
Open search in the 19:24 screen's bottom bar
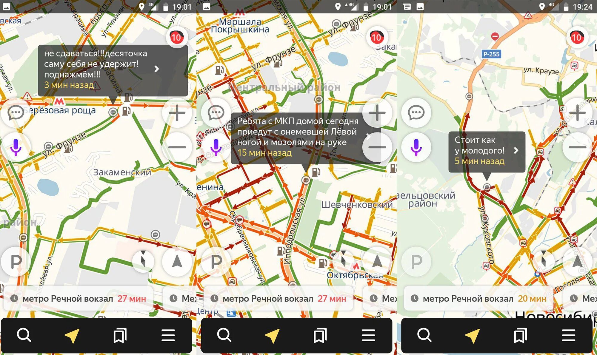tap(424, 335)
